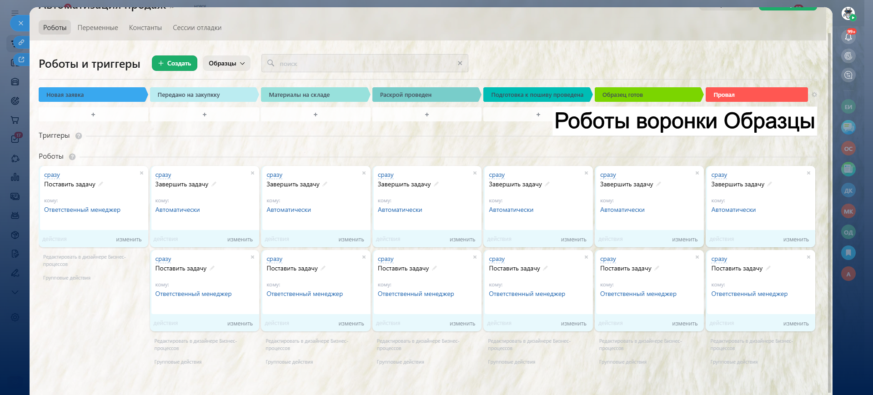Open Автоматически recipient in Раскрой проведен column
Screen dimensions: 873x395
(400, 210)
